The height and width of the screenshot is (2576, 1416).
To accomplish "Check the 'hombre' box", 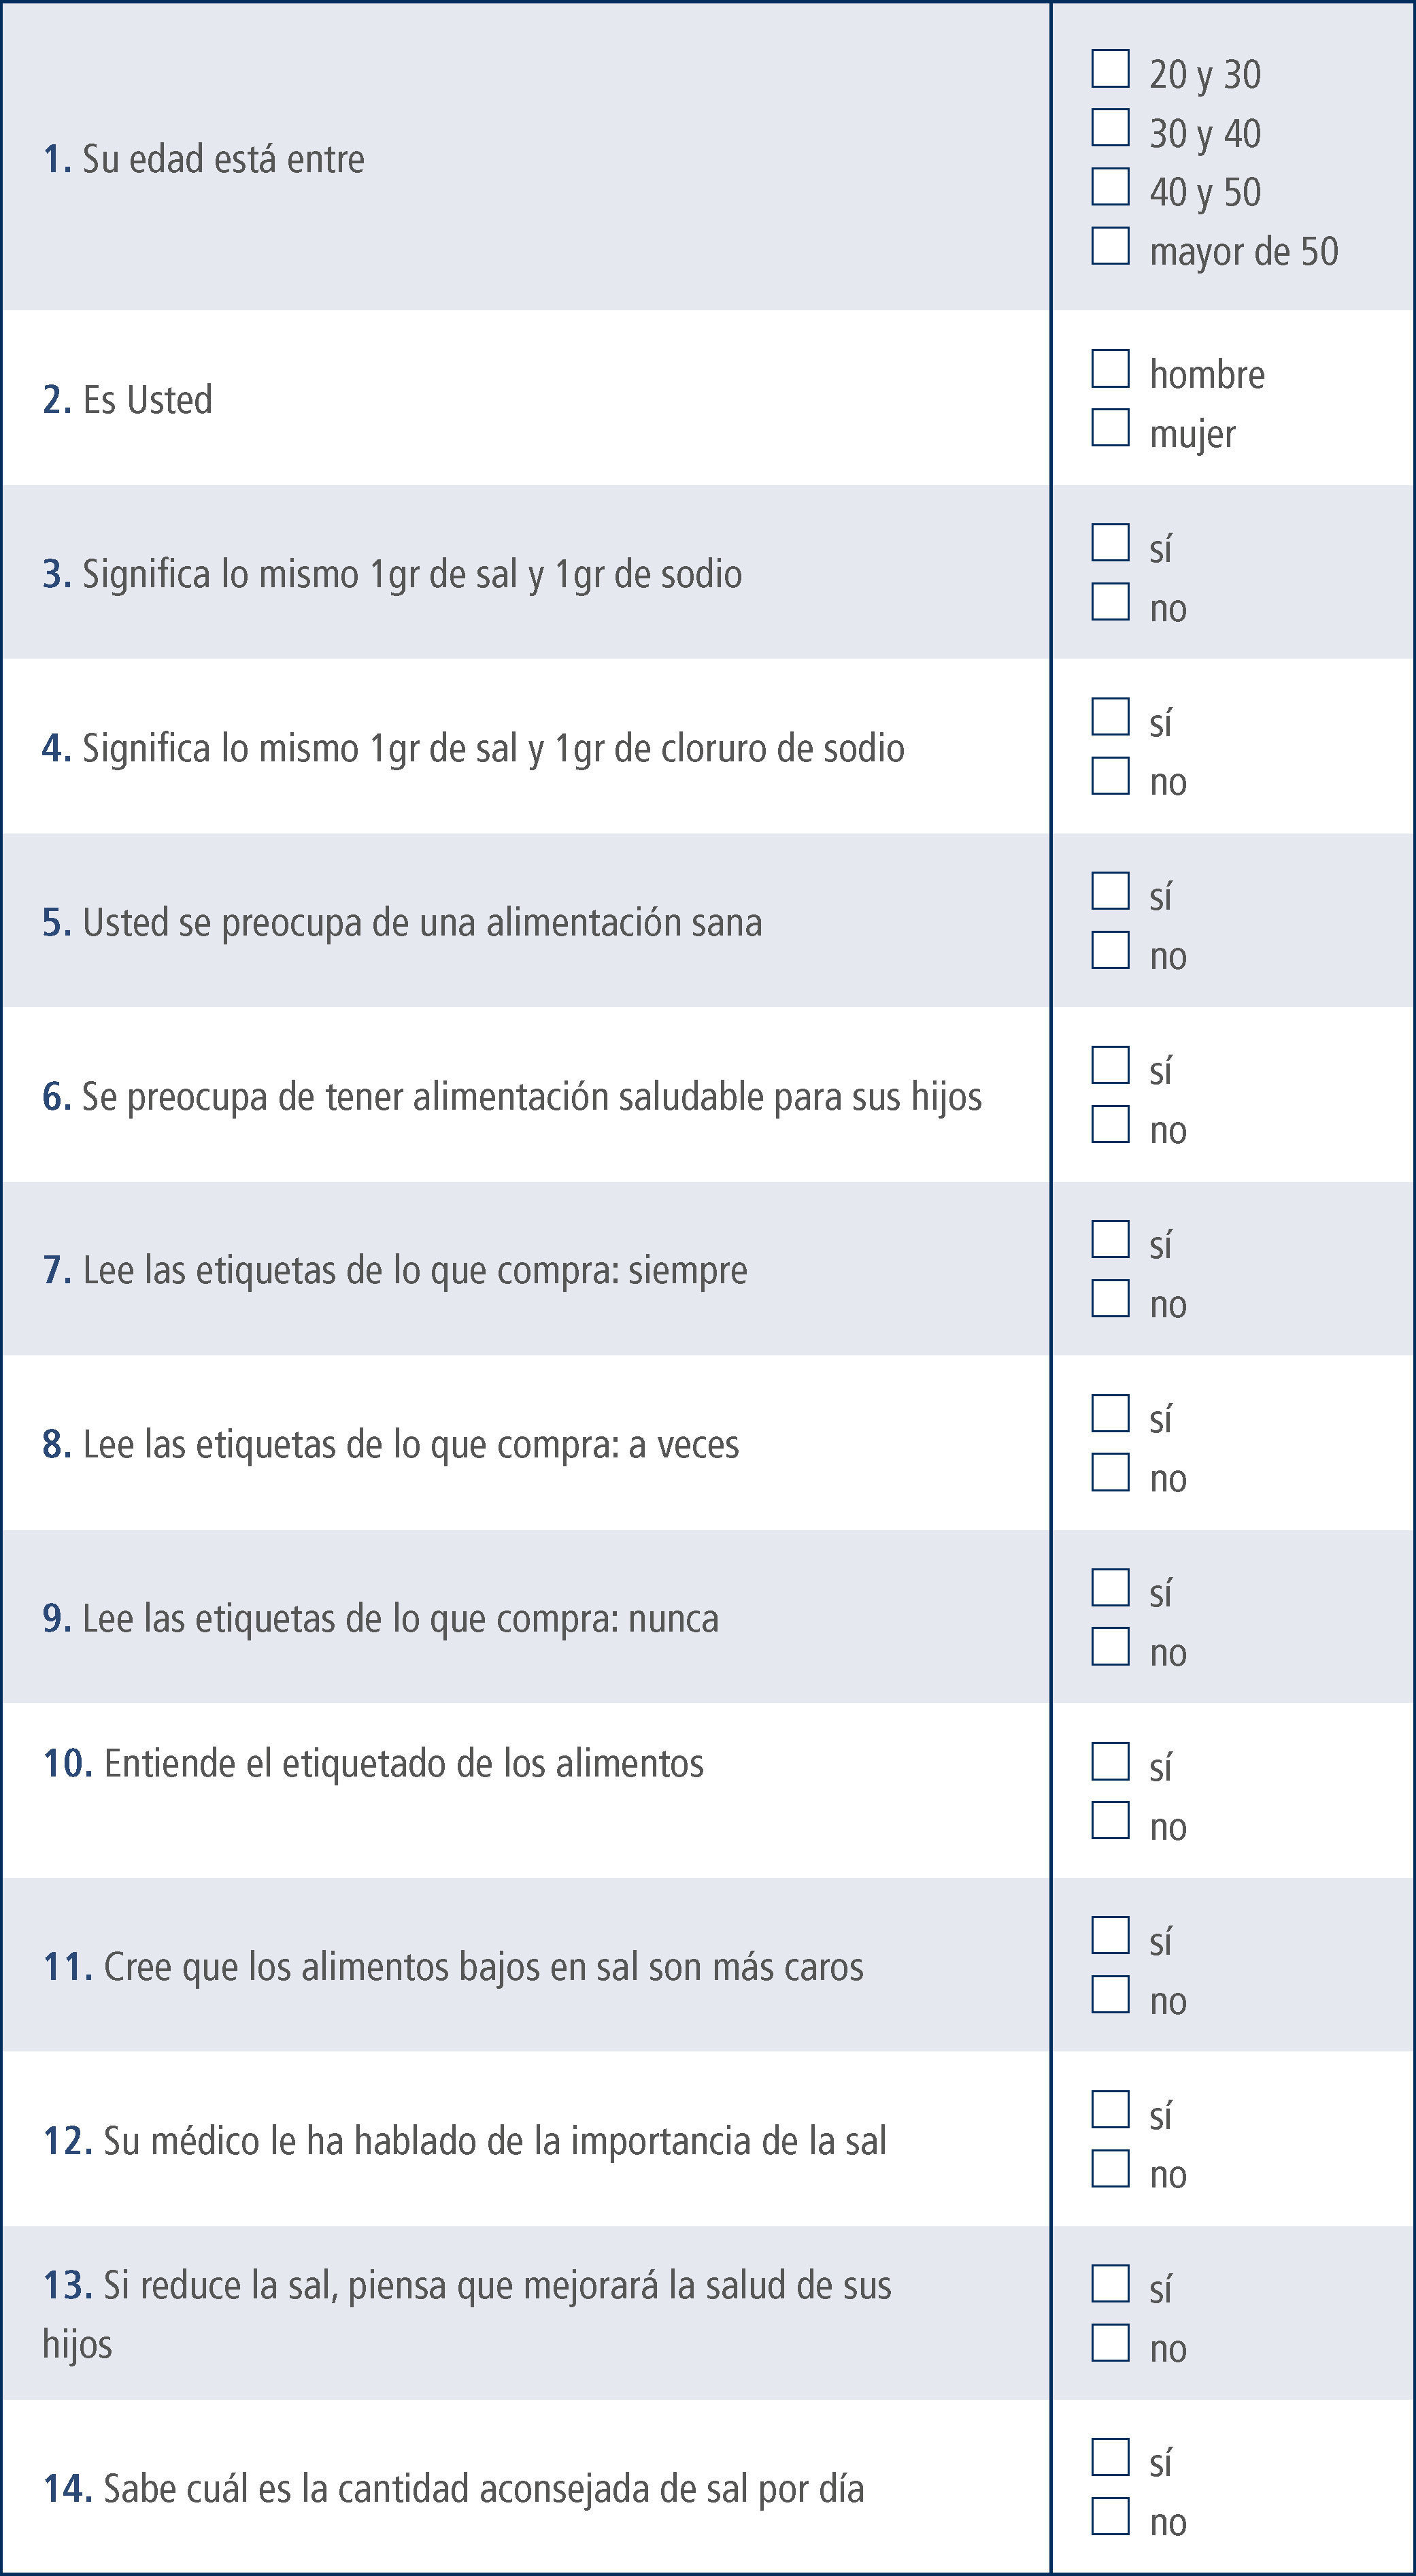I will click(x=1110, y=369).
